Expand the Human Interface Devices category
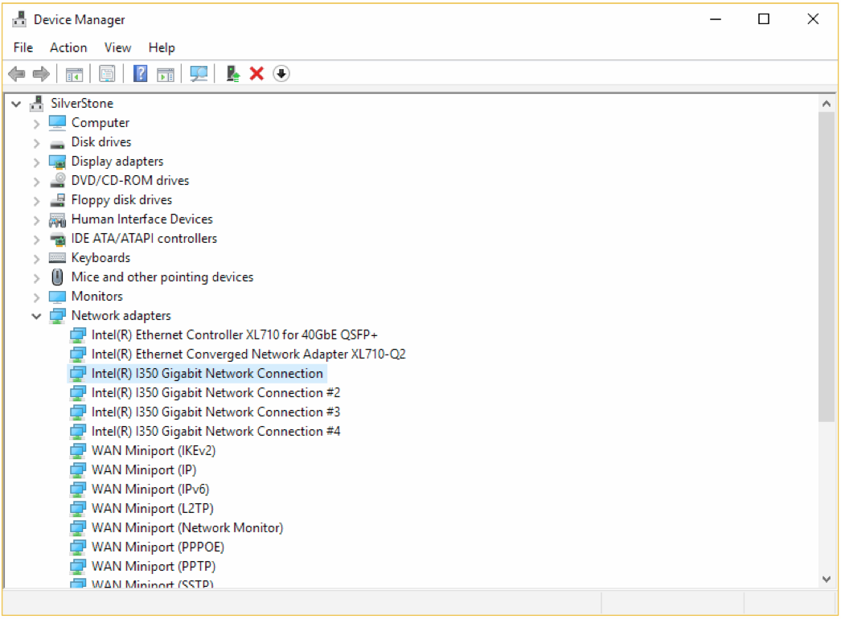The image size is (841, 619). pyautogui.click(x=36, y=220)
